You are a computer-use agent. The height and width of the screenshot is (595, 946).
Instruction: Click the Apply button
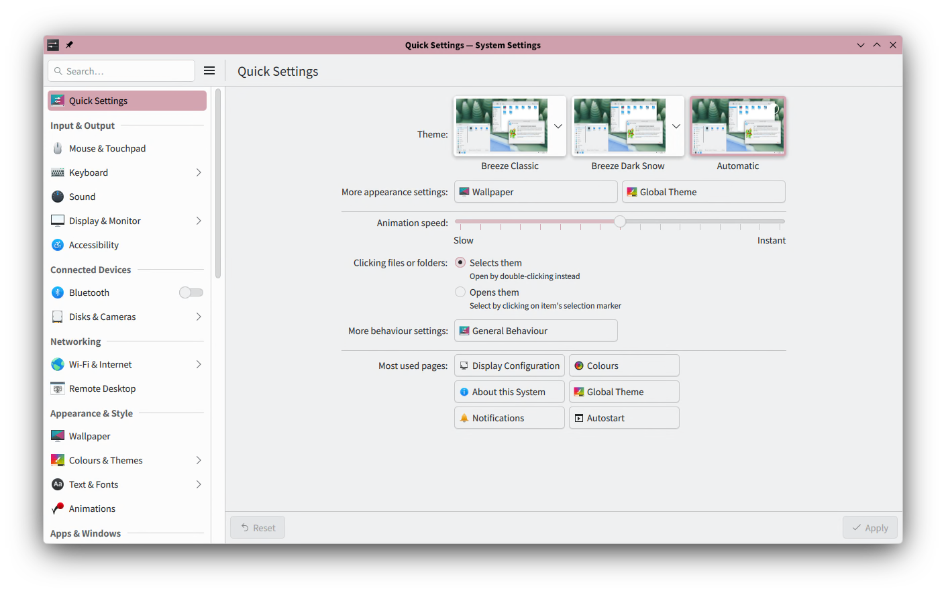870,528
